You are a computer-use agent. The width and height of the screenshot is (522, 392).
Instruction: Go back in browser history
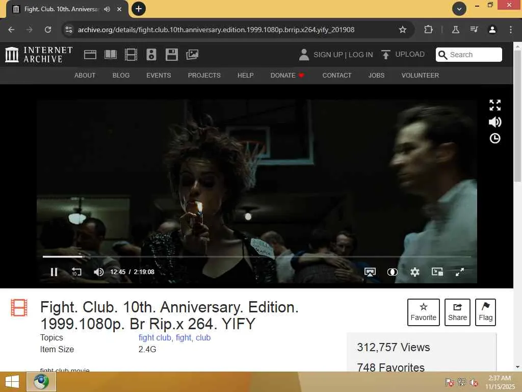click(11, 30)
